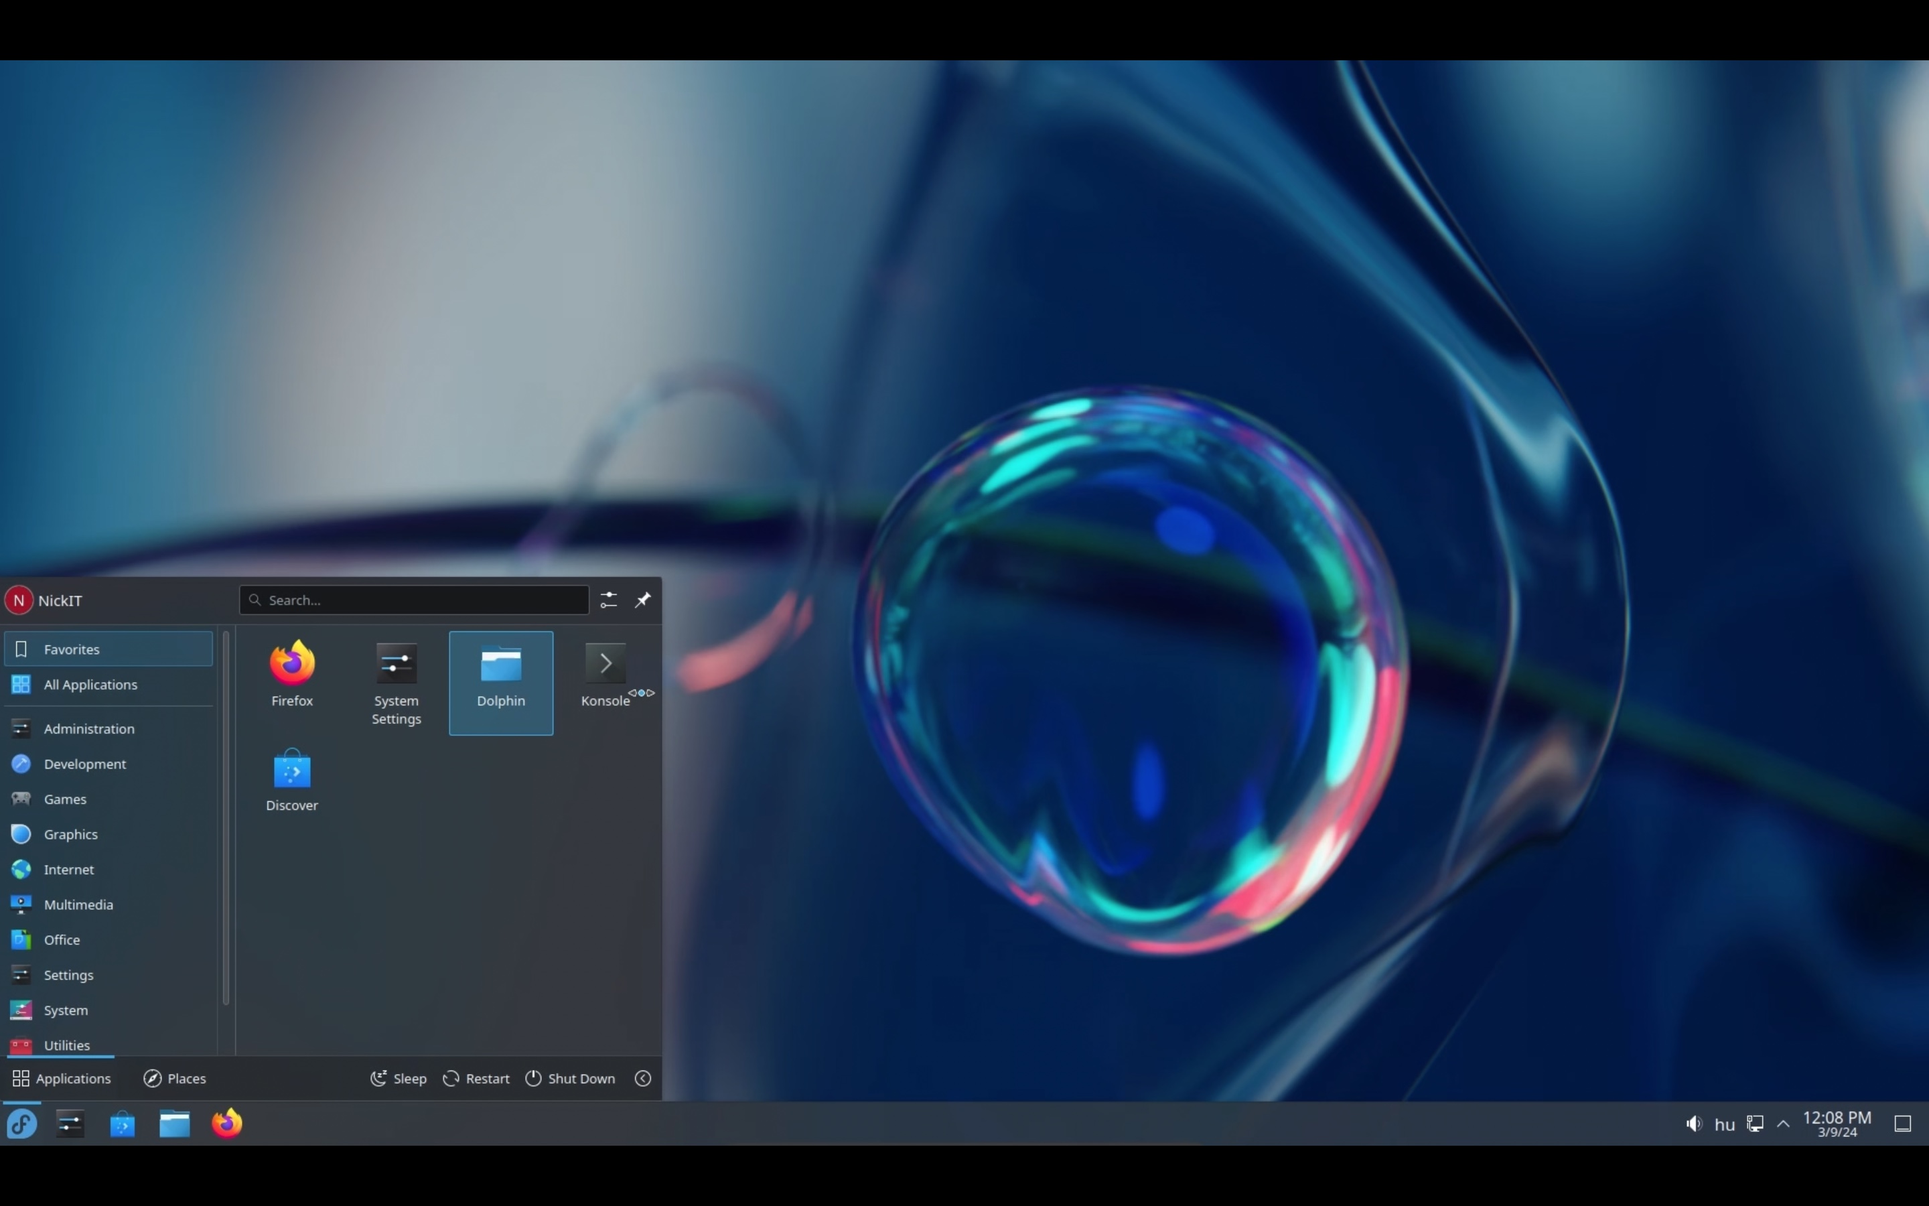Select the All Applications category
This screenshot has width=1929, height=1206.
pos(90,684)
